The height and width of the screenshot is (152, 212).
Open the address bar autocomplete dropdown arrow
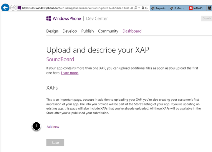pos(139,8)
